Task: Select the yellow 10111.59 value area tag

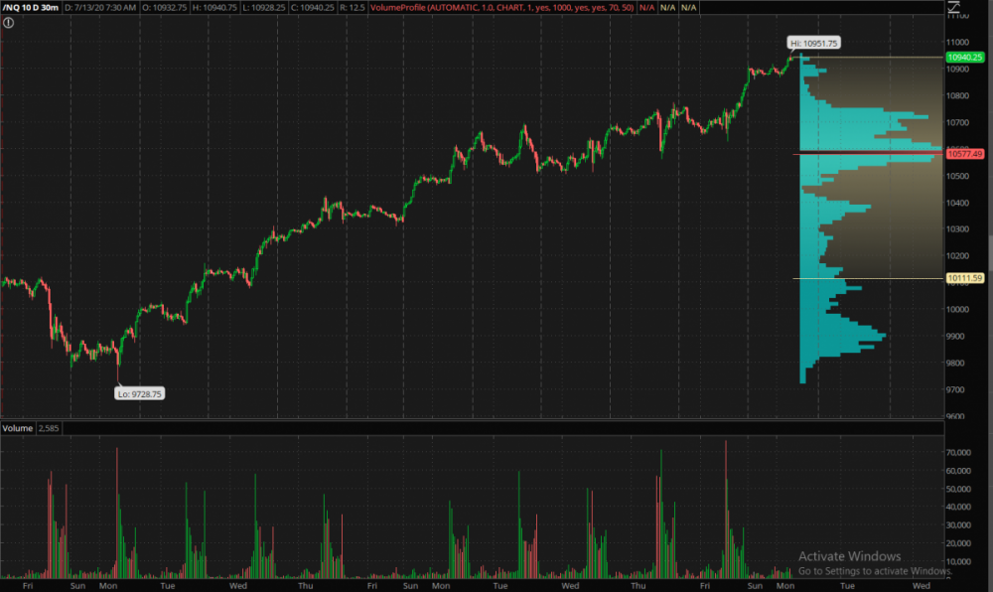Action: pyautogui.click(x=964, y=278)
